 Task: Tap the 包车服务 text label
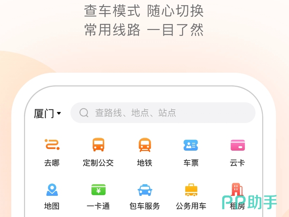click(x=145, y=206)
